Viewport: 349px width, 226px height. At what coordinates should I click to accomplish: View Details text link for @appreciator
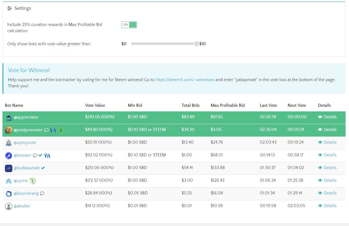330,117
